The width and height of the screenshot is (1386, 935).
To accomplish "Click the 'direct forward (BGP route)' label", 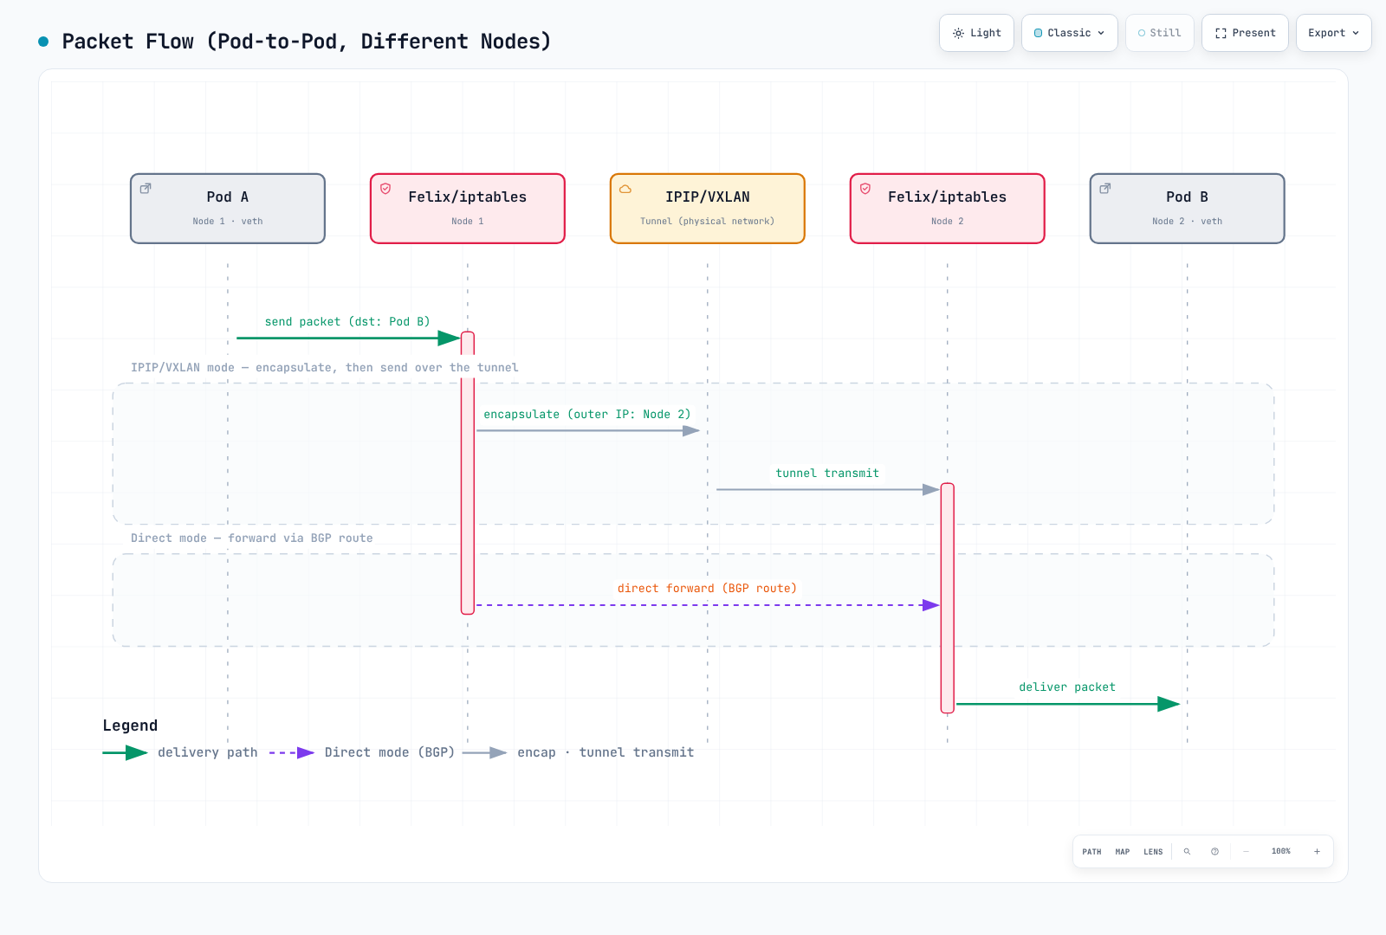I will click(x=707, y=588).
